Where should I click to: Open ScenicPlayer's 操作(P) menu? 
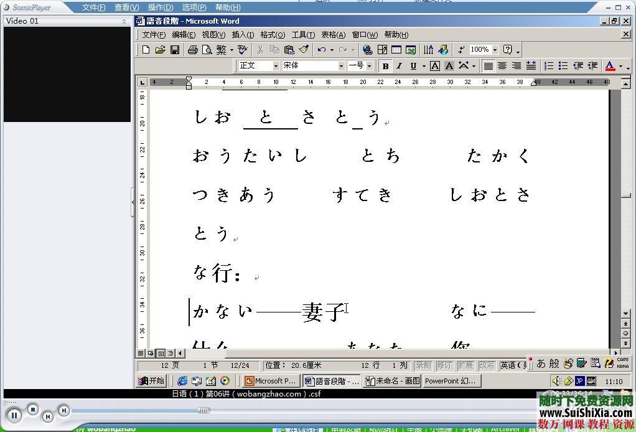click(160, 7)
